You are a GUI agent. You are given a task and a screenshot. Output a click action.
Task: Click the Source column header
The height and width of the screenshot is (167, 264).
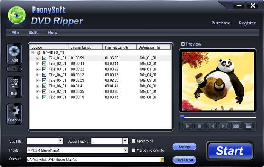pyautogui.click(x=49, y=47)
